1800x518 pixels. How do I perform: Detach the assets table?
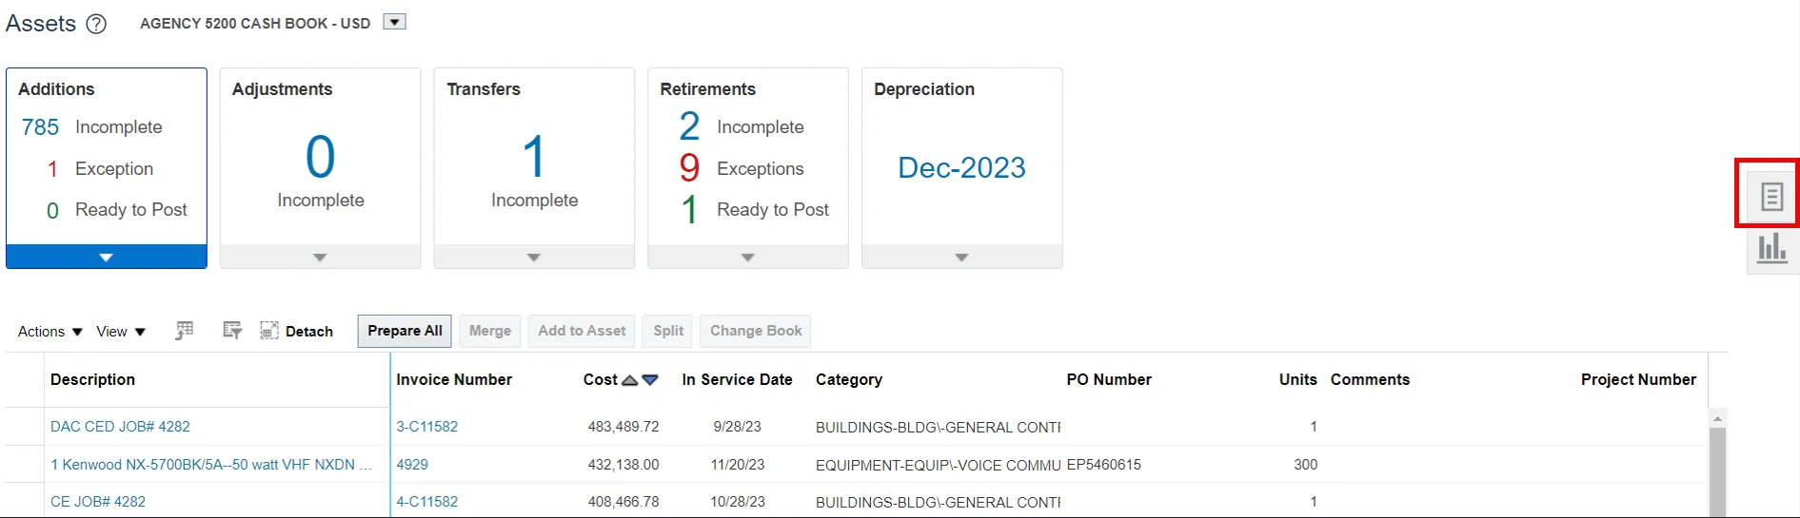pos(297,331)
